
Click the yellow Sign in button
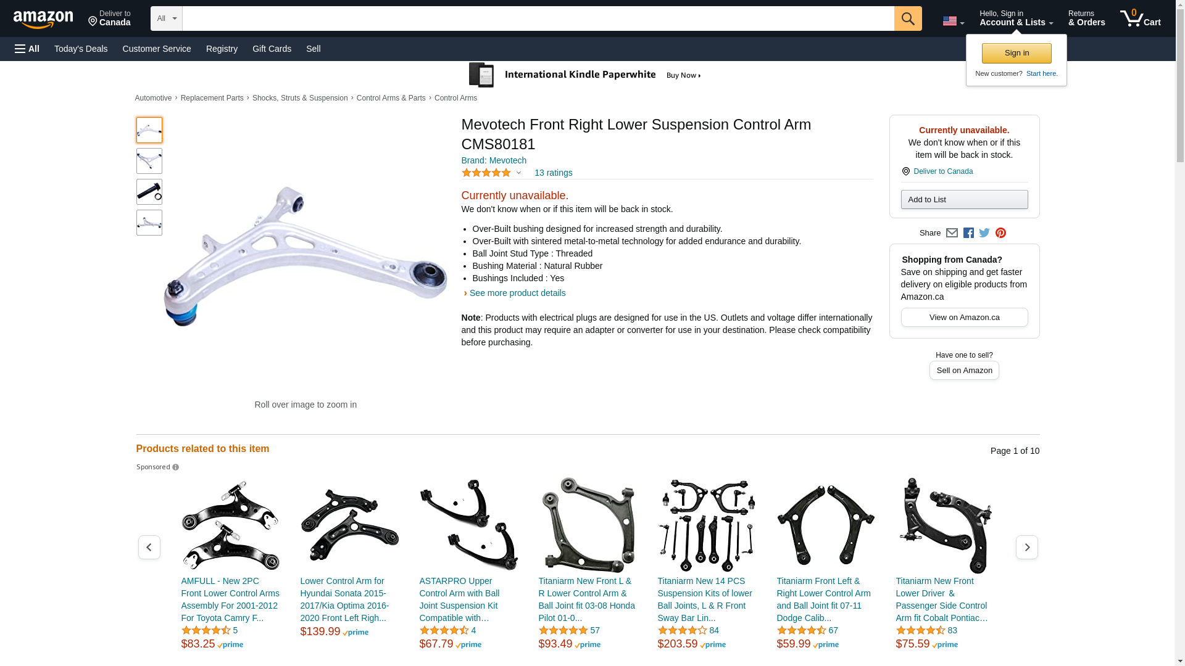(1017, 53)
